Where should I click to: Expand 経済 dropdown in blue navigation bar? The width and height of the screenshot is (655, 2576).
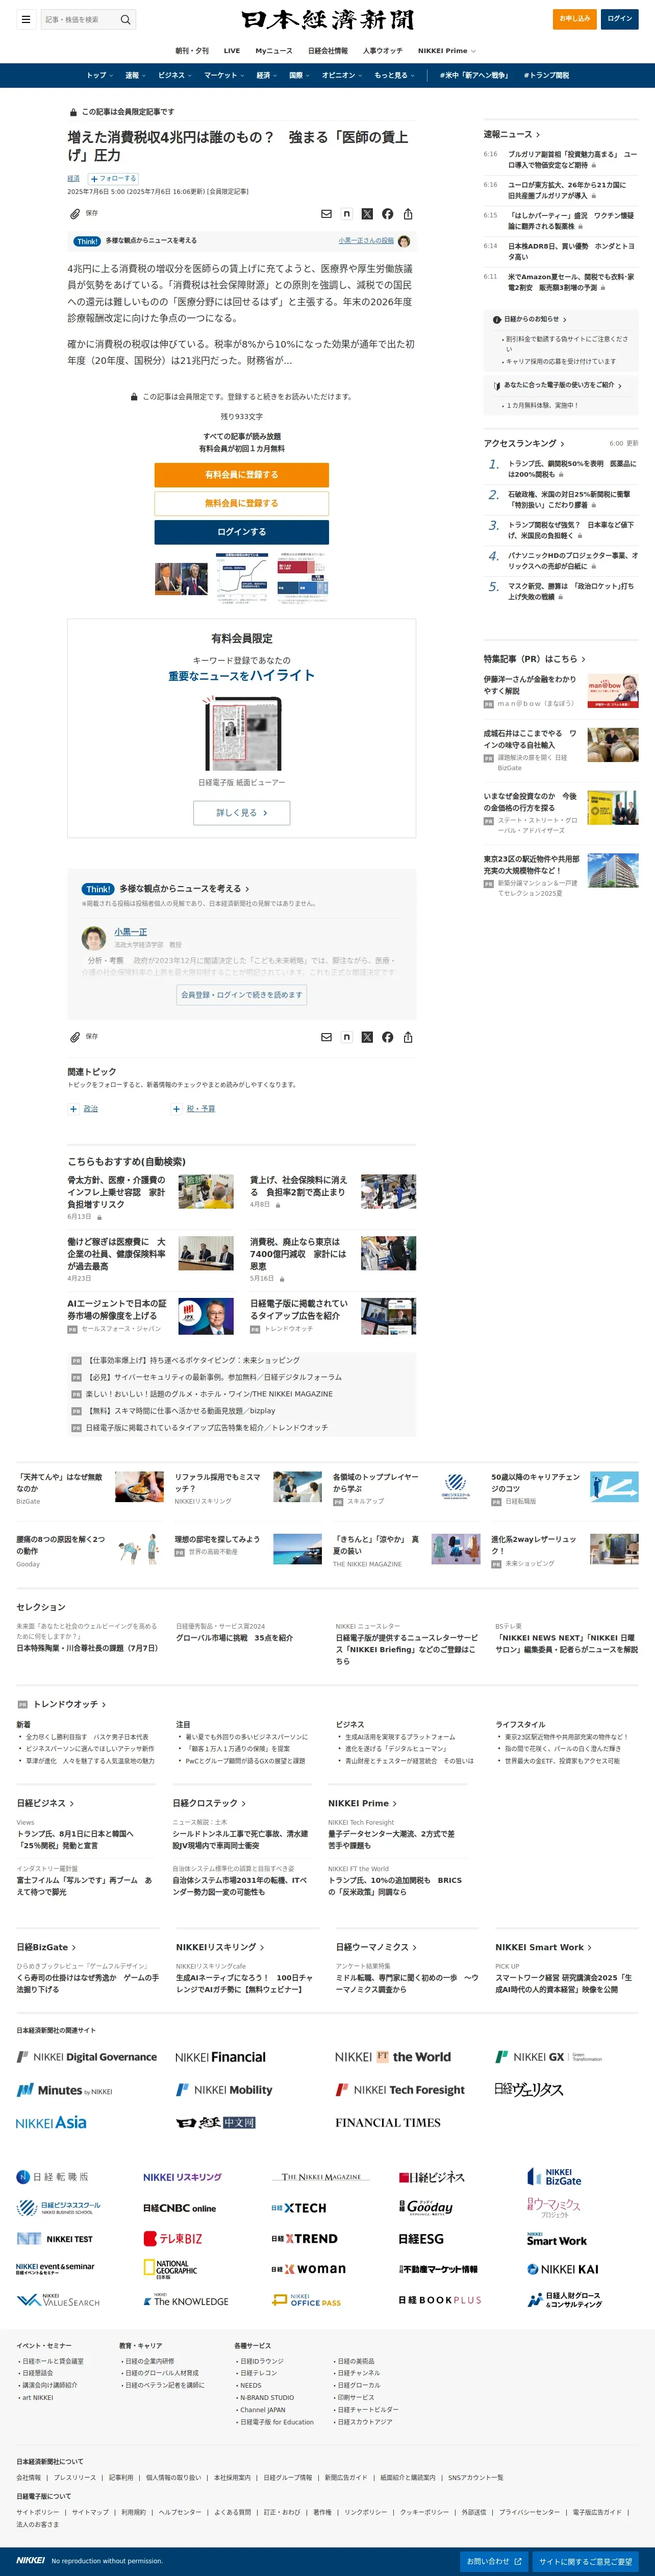coord(267,75)
